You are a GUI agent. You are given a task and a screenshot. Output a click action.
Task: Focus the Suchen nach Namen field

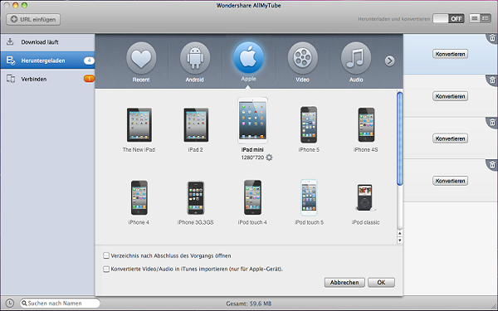[x=60, y=303]
